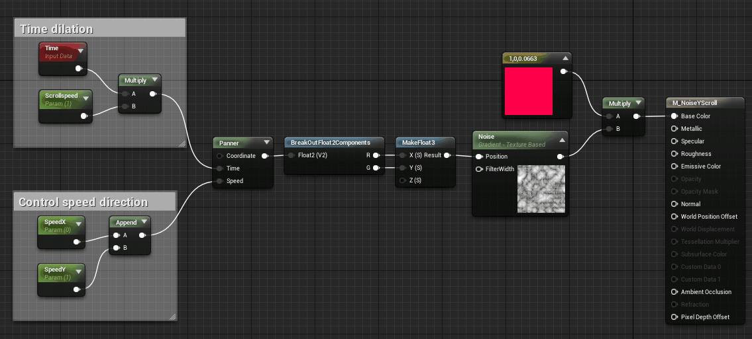Click the Control speed direction corner handle

pos(173,317)
